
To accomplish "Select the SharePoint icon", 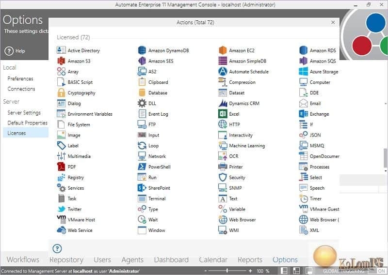I will coord(142,188).
